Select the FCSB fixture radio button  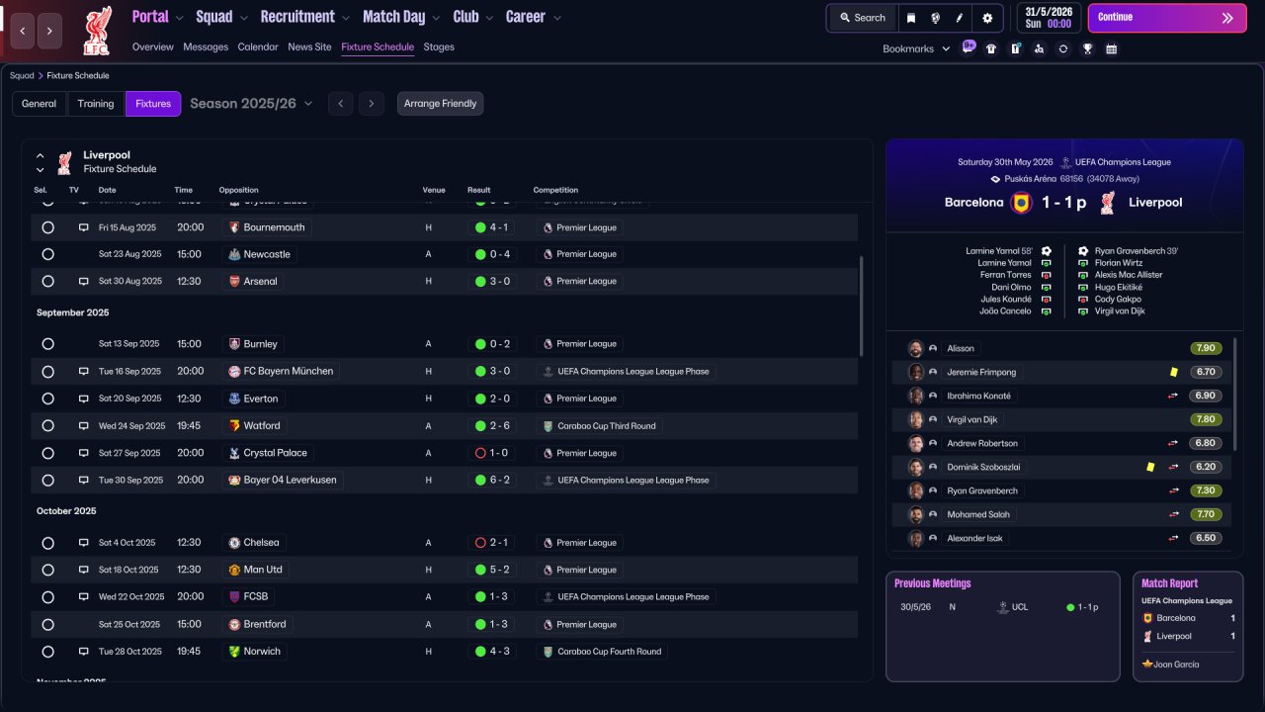pyautogui.click(x=47, y=597)
